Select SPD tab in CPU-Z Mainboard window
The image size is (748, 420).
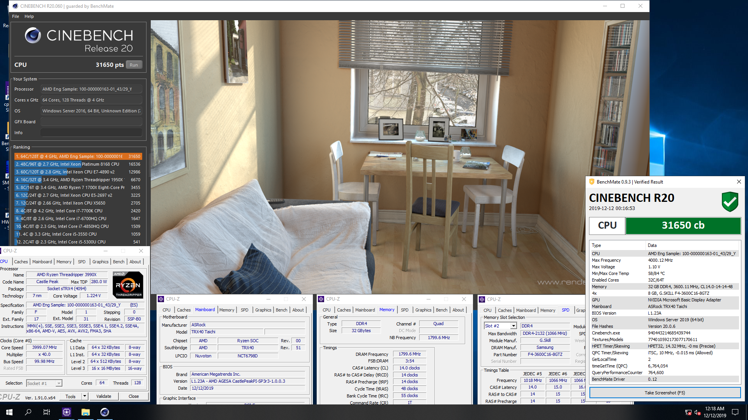click(244, 310)
